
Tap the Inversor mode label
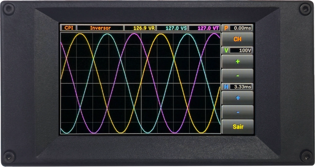100,28
